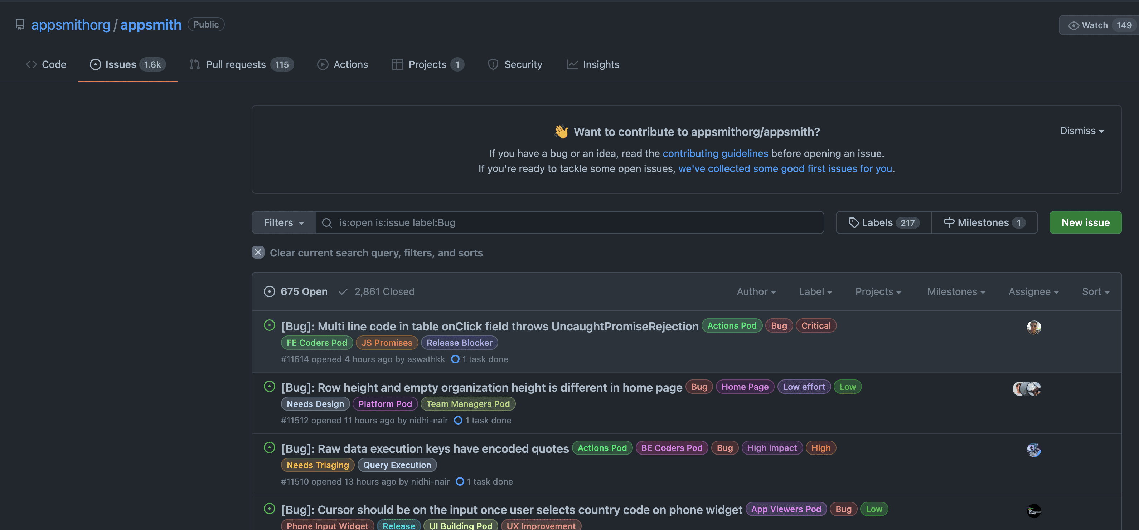The image size is (1139, 530).
Task: Switch to the Projects tab
Action: coord(428,64)
